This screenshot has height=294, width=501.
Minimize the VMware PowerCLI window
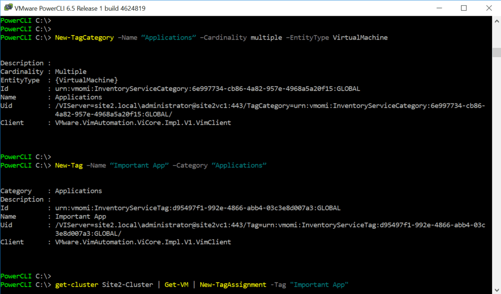439,8
